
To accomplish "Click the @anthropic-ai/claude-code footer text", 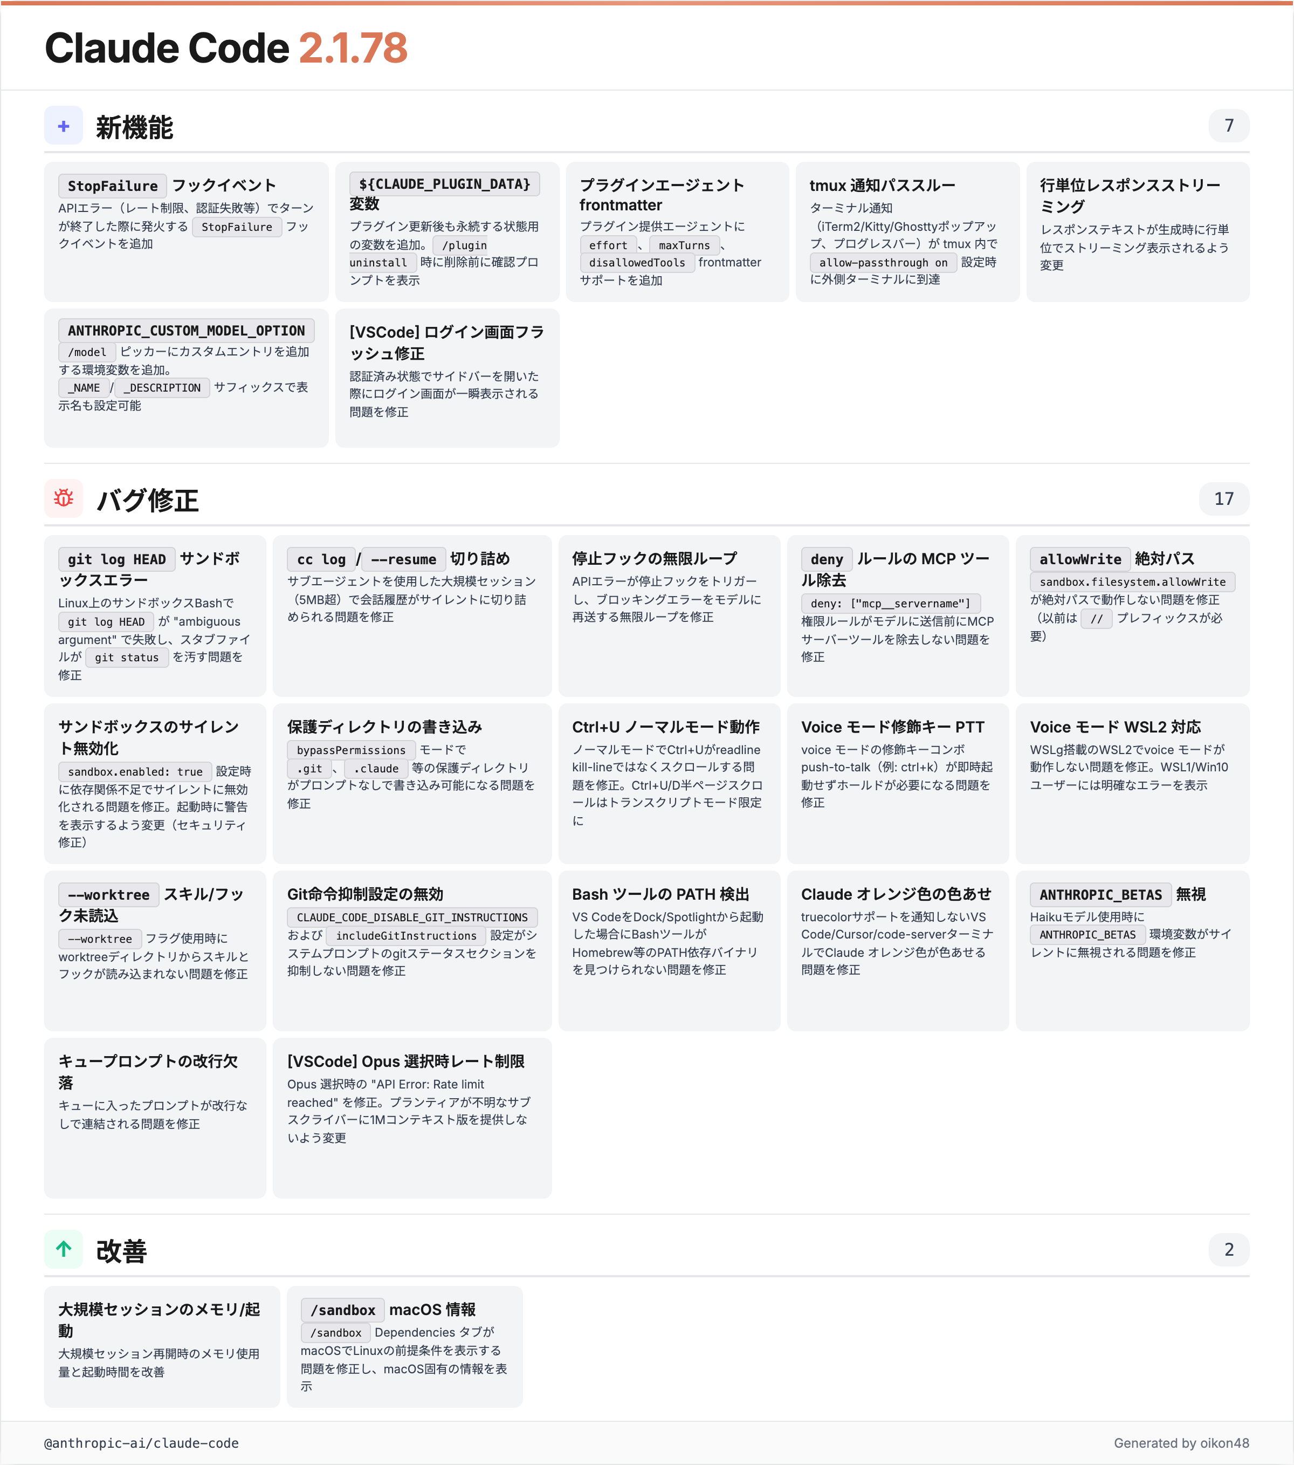I will point(142,1443).
